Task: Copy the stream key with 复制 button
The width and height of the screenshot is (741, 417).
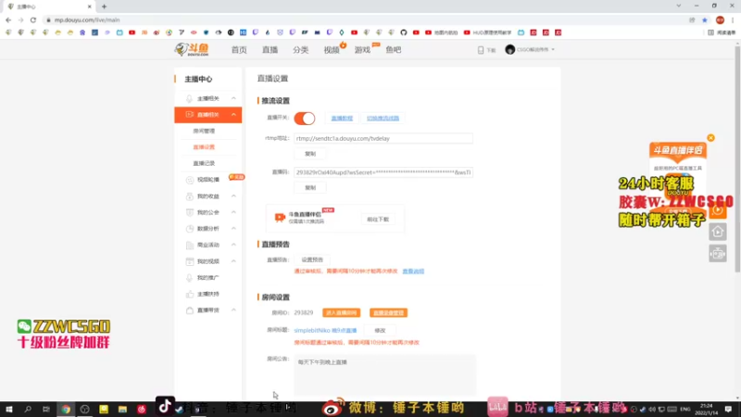Action: [x=310, y=188]
